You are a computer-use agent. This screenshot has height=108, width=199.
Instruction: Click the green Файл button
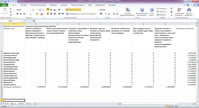tap(4, 5)
